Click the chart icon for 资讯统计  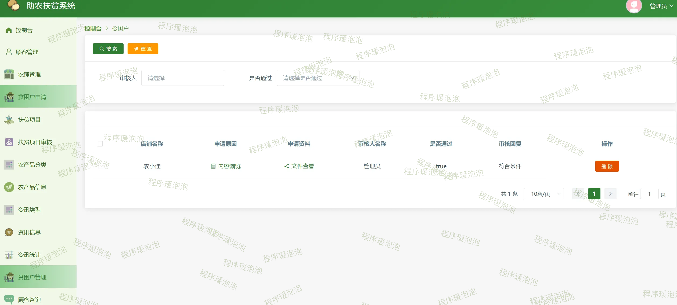(9, 255)
